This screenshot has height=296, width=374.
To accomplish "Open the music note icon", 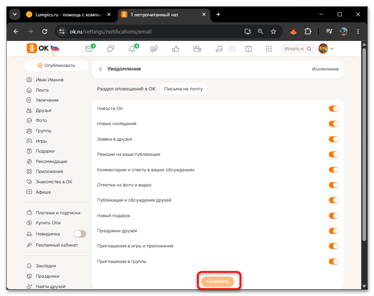I will tap(219, 49).
